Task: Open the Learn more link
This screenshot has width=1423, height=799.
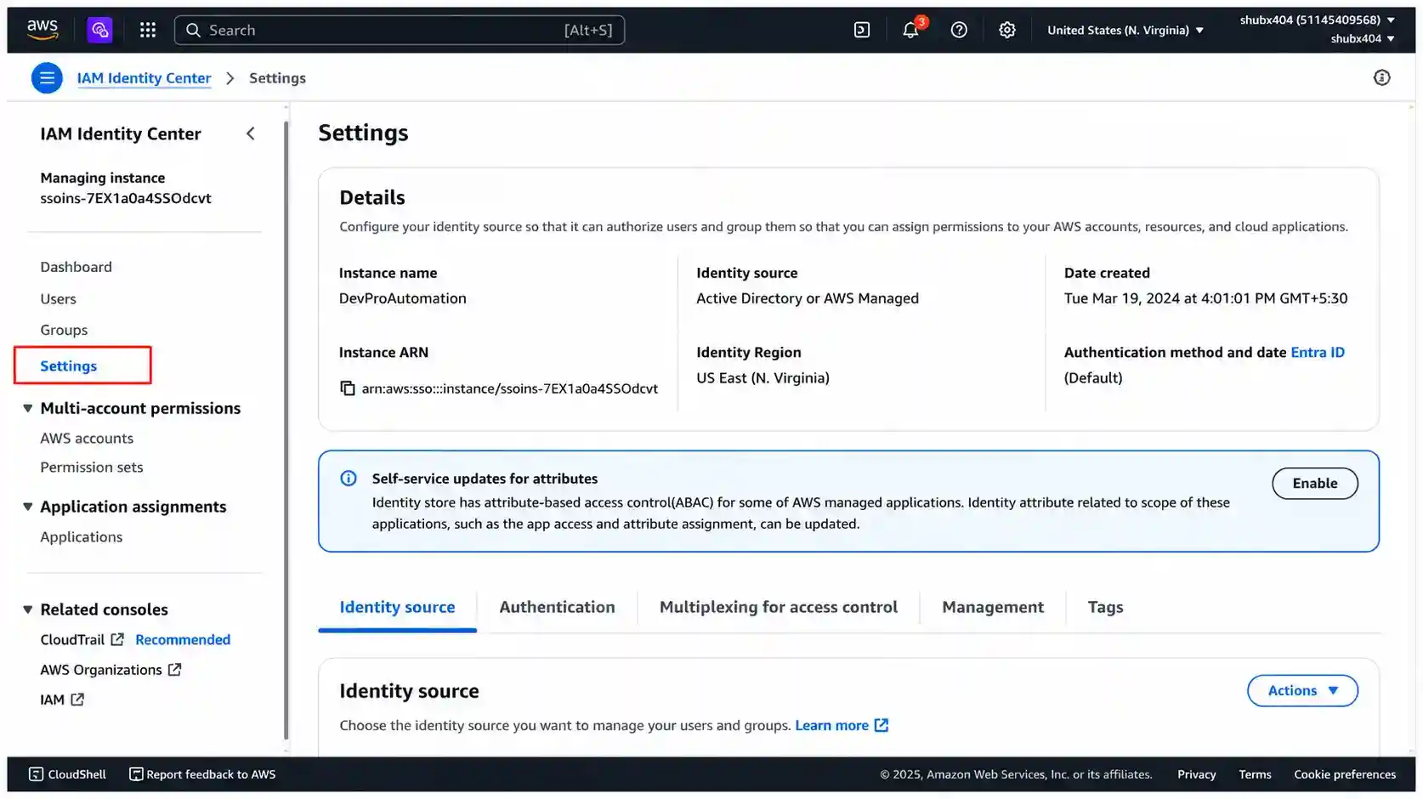Action: (x=831, y=725)
